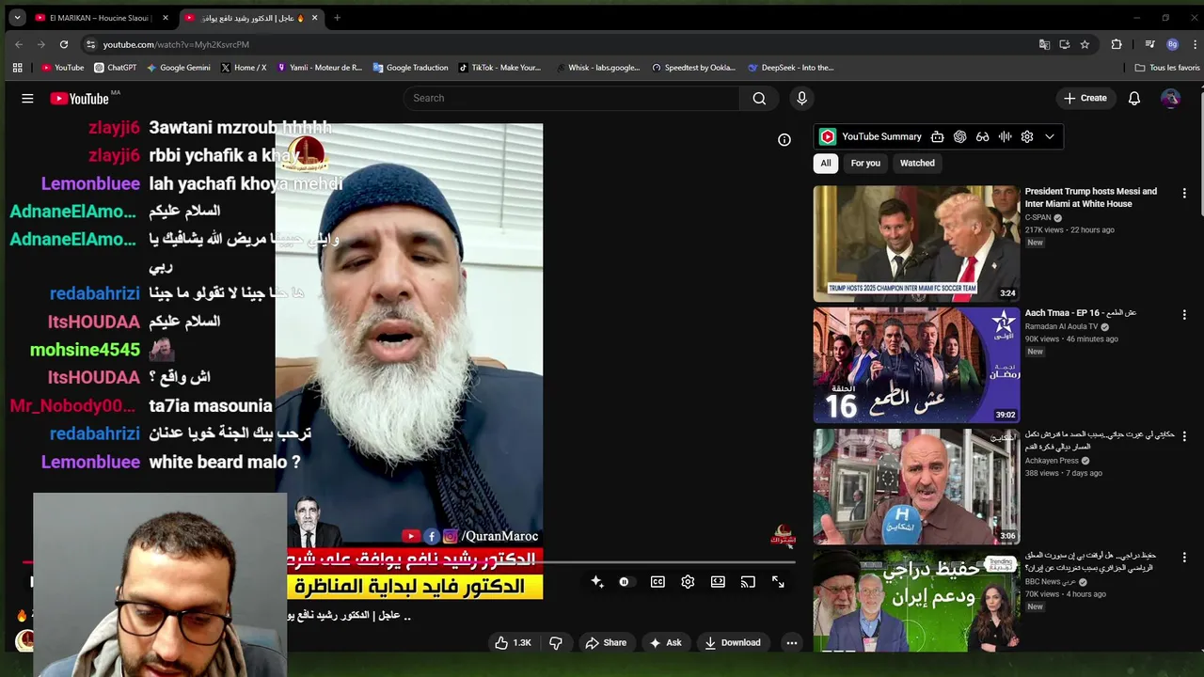Click the ChatGPT icon in YouTube Summary
Screen dimensions: 1204x677
[x=959, y=136]
